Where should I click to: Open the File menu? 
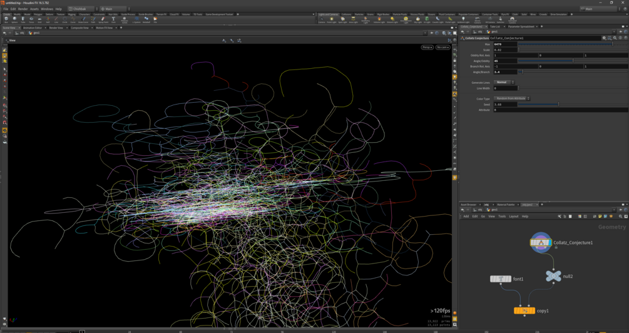(x=6, y=9)
